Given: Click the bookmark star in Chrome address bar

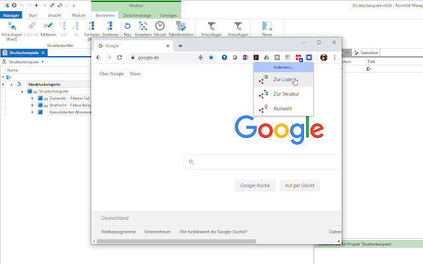Looking at the screenshot, I should click(211, 57).
